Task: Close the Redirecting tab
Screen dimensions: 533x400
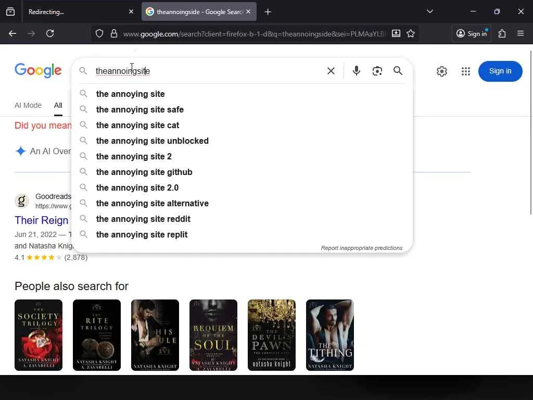Action: click(x=131, y=11)
